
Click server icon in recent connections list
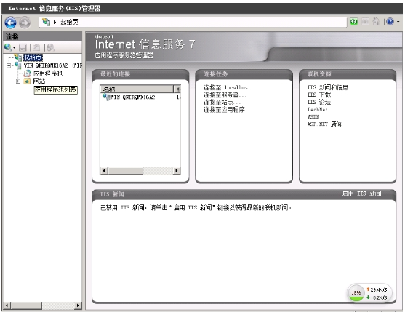pyautogui.click(x=106, y=97)
